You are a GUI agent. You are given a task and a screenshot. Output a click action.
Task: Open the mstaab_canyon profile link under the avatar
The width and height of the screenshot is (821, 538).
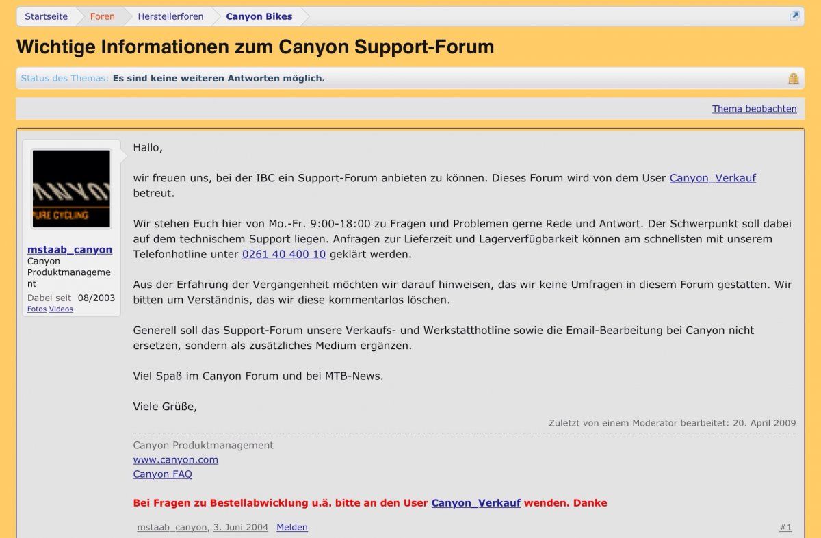[70, 250]
